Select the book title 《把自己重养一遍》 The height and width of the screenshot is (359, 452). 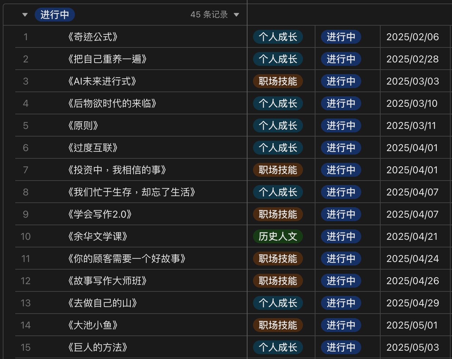point(107,59)
